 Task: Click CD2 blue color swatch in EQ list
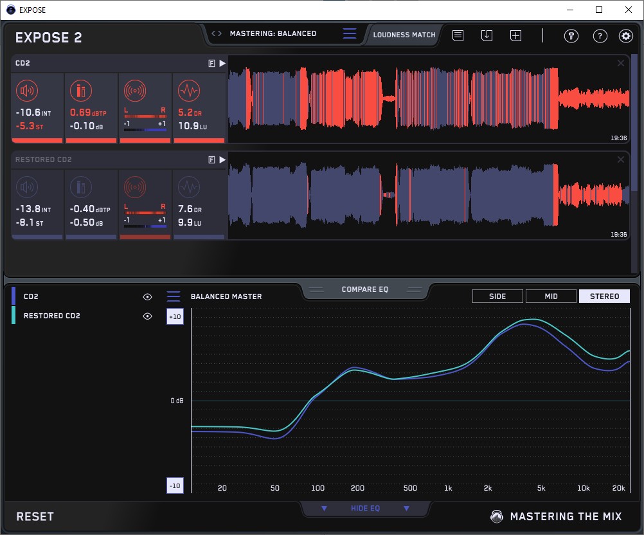(x=13, y=296)
